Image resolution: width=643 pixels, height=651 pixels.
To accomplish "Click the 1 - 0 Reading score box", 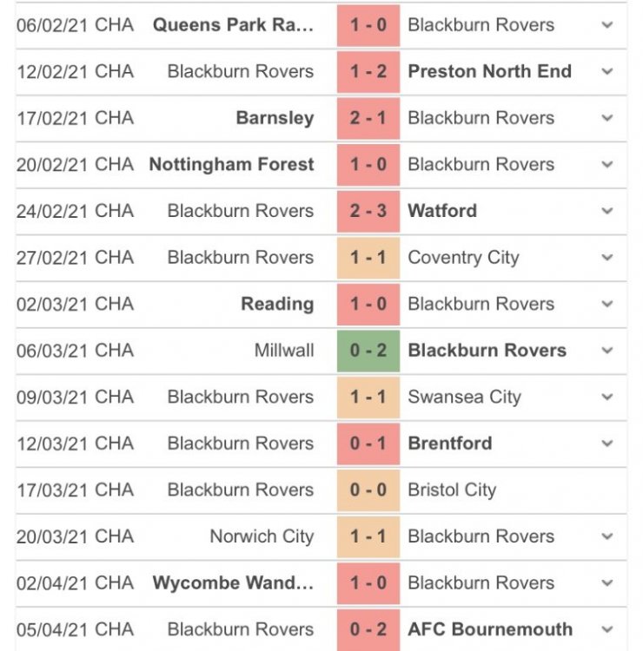I will point(368,304).
